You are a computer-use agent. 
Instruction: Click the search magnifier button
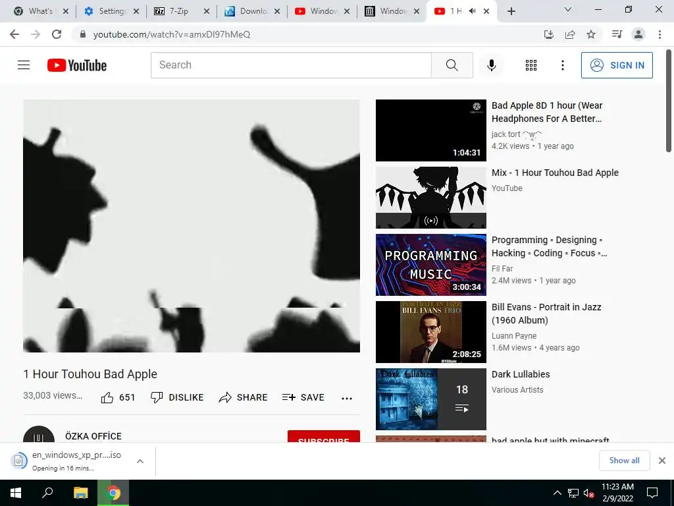point(452,65)
